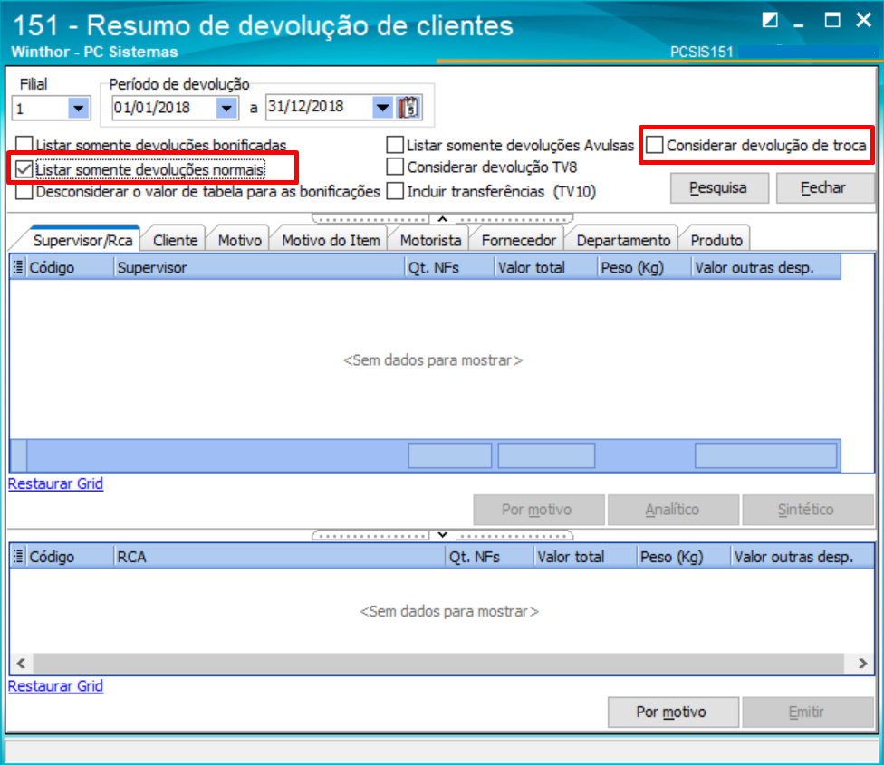Click Qt. NFs header in upper grid
The height and width of the screenshot is (765, 884).
point(450,267)
